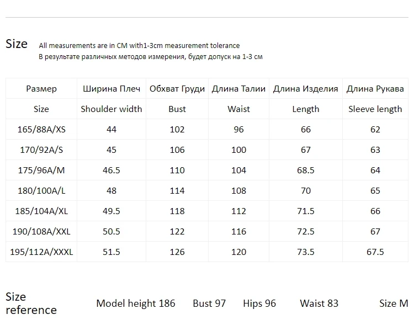Select the 46.5 shoulder width value
Image resolution: width=414 pixels, height=325 pixels.
112,171
